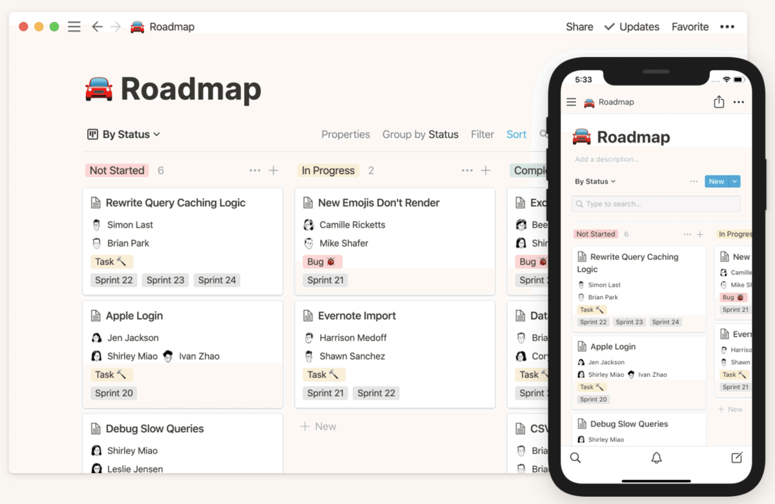Click Favorite in the top bar
This screenshot has height=504, width=775.
[x=690, y=26]
